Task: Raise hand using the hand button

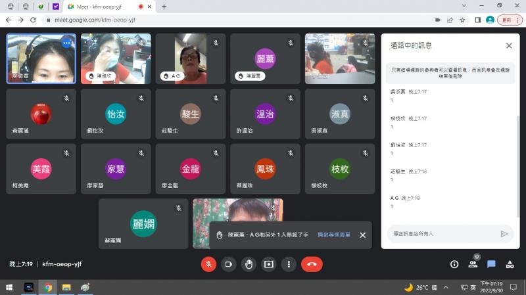Action: (x=249, y=264)
